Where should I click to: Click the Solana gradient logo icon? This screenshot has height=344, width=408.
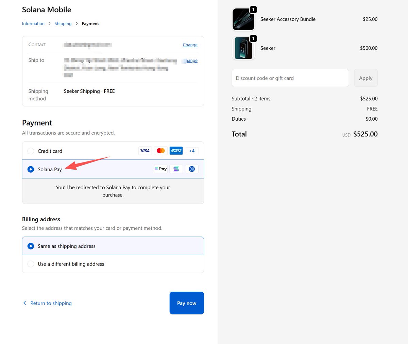click(x=176, y=169)
